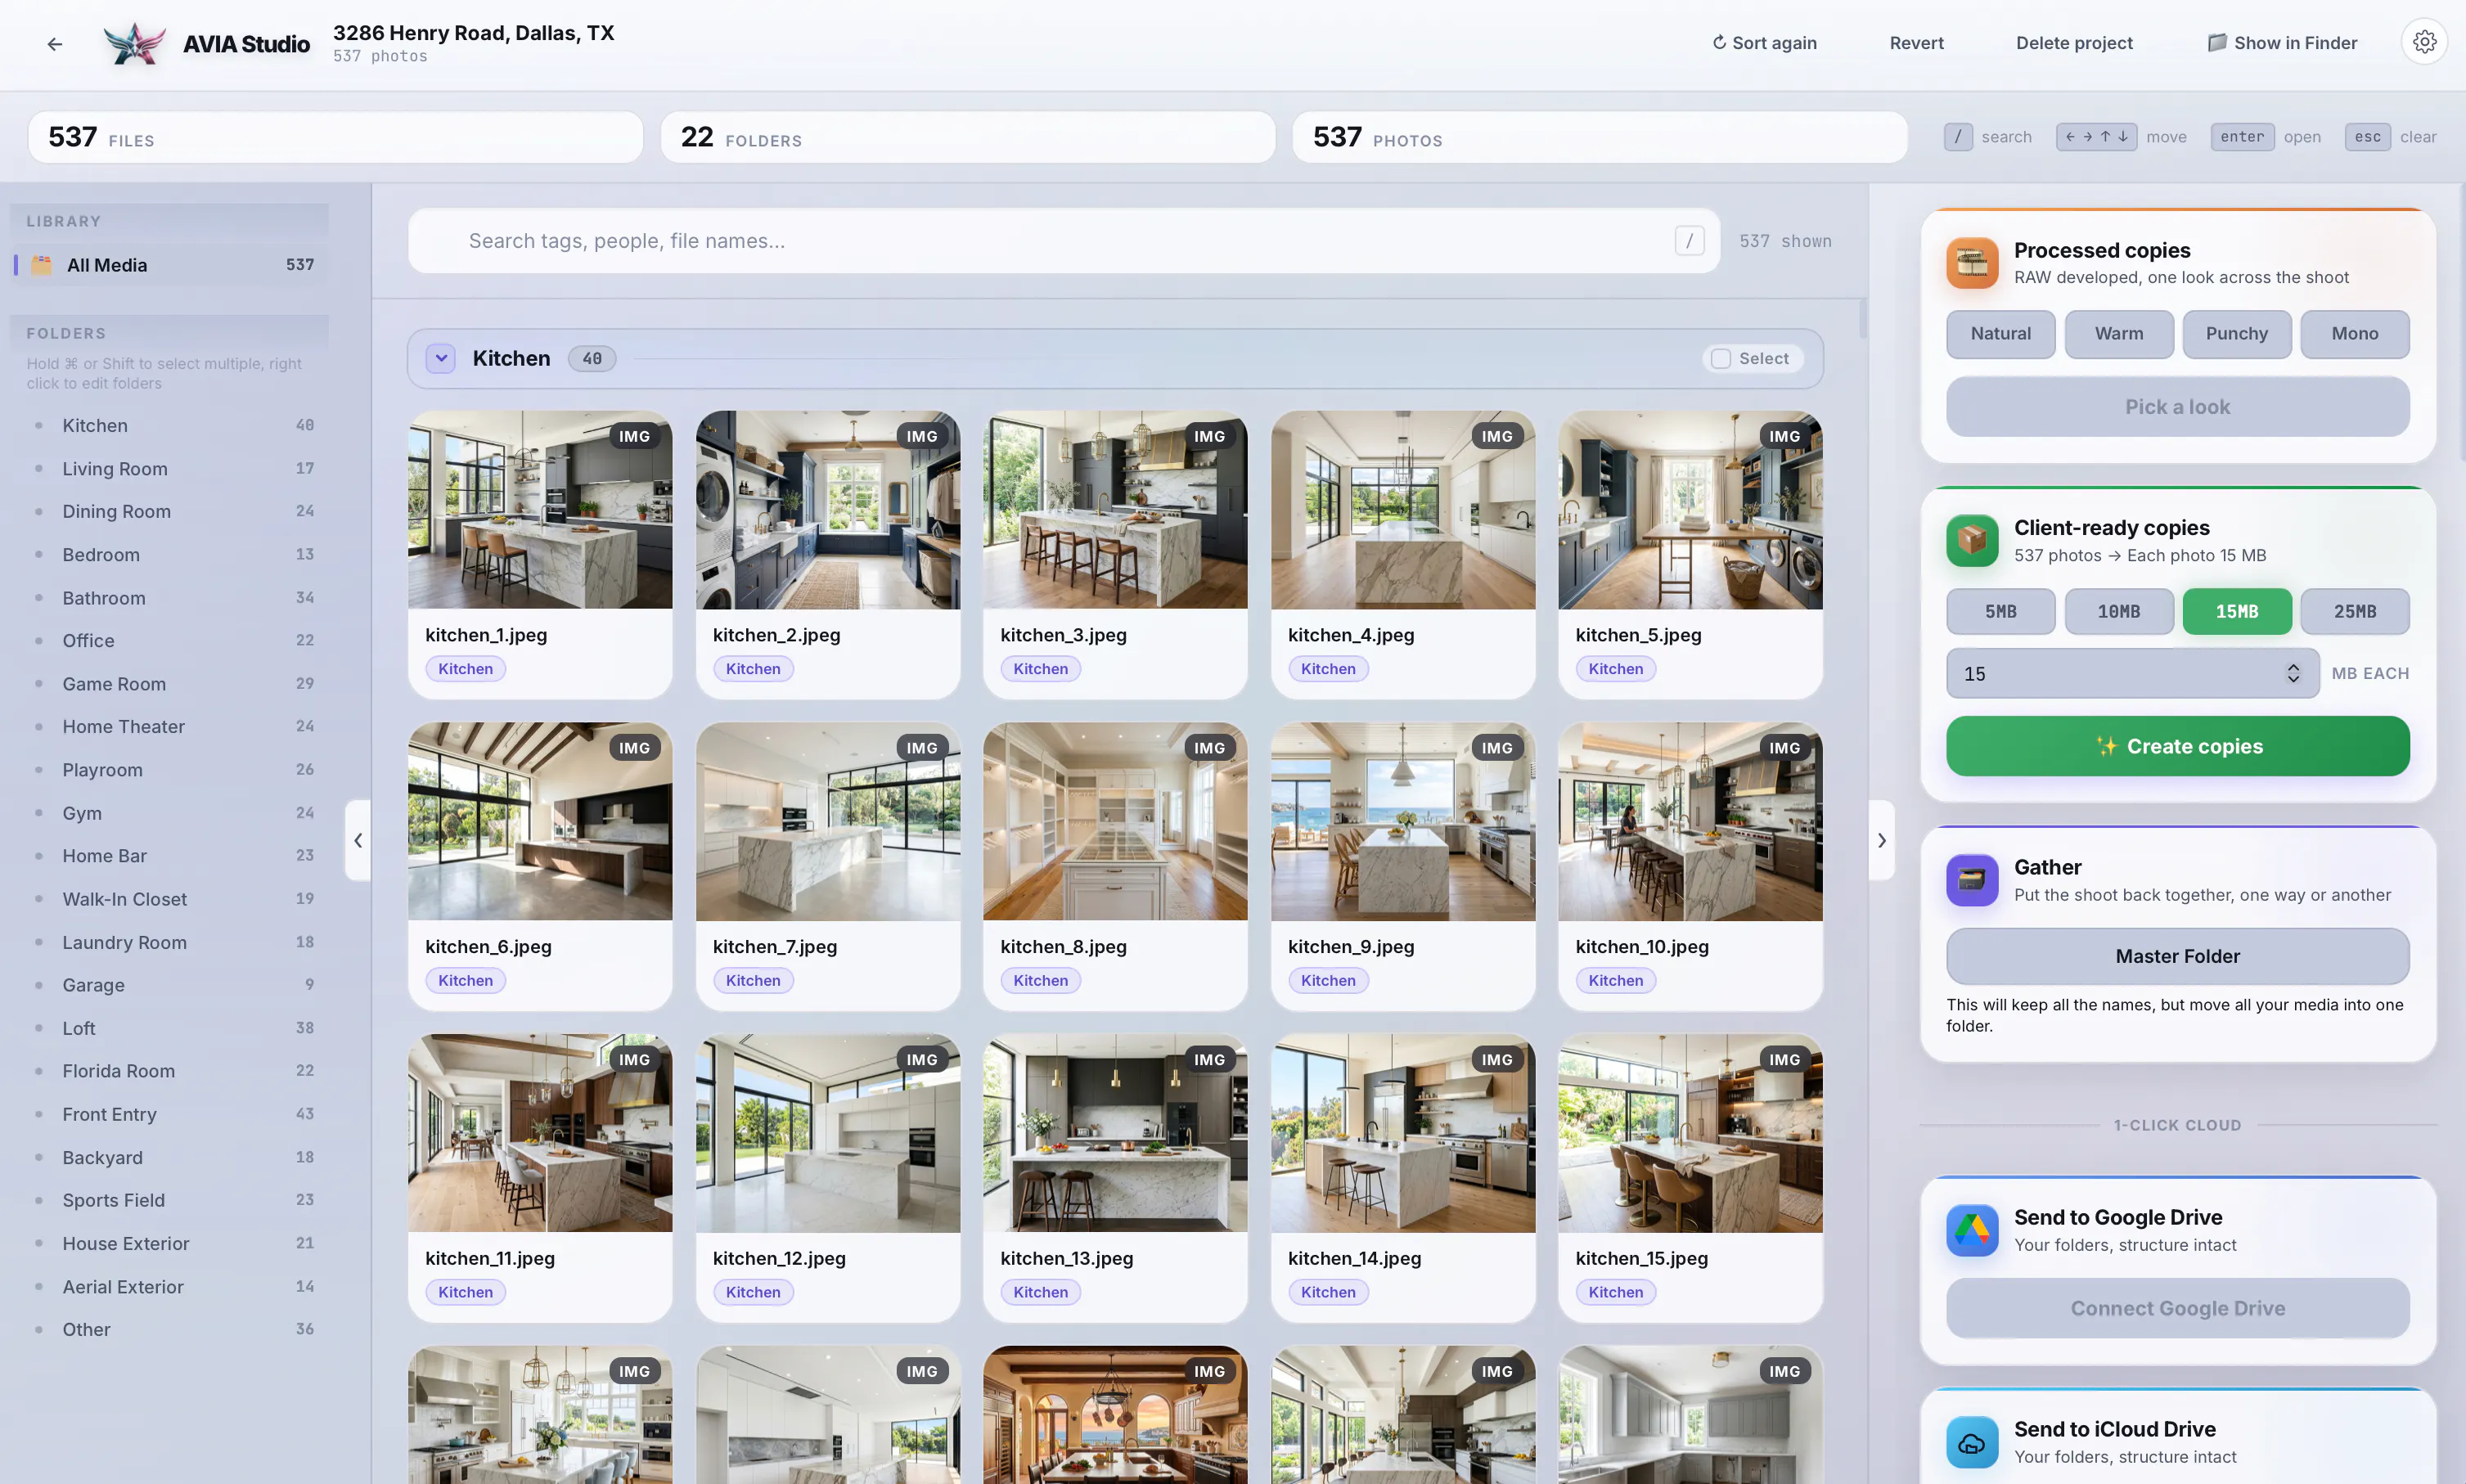Click the Kitchen tag on kitchen_9.jpeg

pos(1328,981)
